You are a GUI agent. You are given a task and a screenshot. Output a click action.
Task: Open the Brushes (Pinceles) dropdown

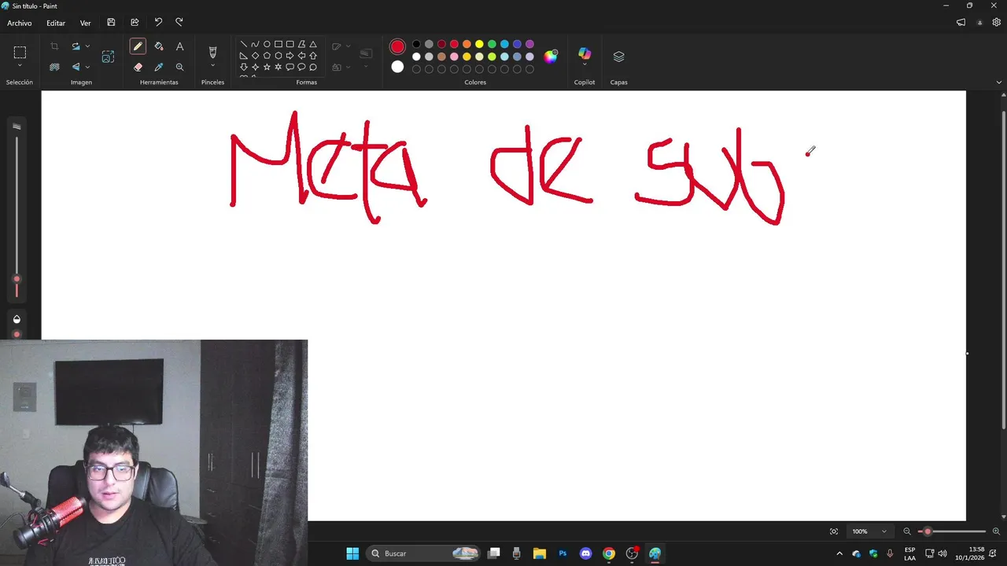(x=212, y=66)
